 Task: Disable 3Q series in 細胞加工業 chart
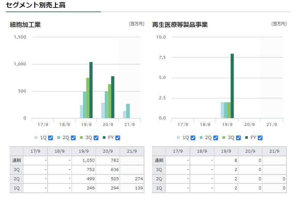tap(96, 138)
